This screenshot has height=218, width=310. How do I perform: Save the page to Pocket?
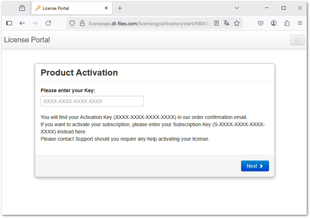261,23
